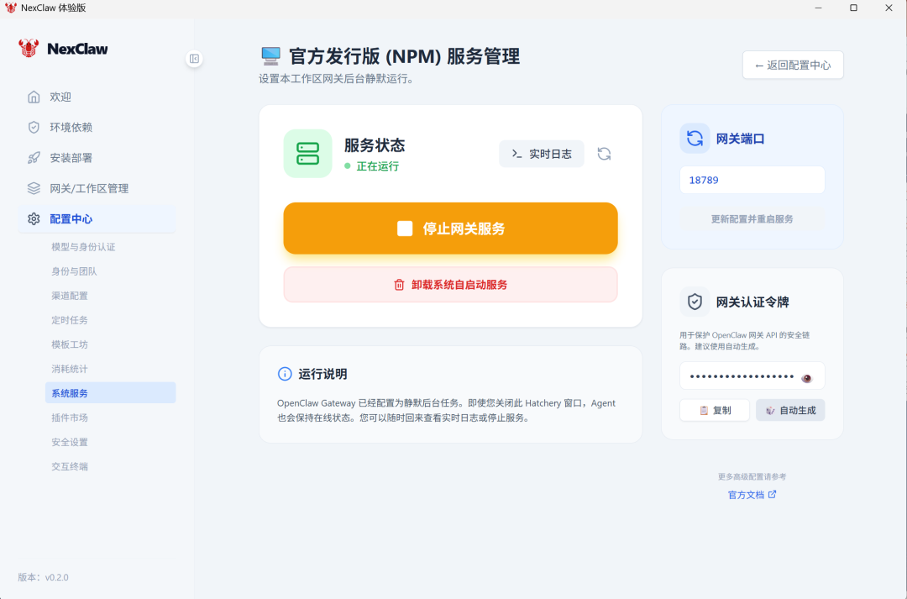The image size is (907, 599).
Task: Generate token with 自动生成 button
Action: [790, 410]
